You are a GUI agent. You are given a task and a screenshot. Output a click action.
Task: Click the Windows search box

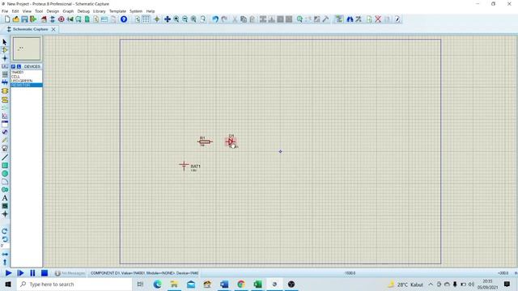pyautogui.click(x=74, y=284)
